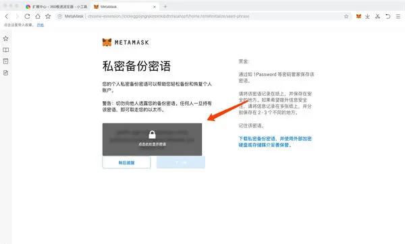Image resolution: width=405 pixels, height=244 pixels.
Task: Open the downloads icon in toolbar
Action: tap(367, 16)
